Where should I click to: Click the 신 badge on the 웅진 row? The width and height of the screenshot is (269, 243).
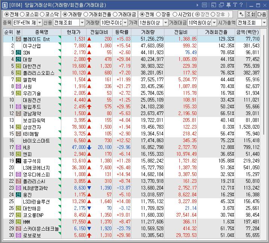coord(18,194)
